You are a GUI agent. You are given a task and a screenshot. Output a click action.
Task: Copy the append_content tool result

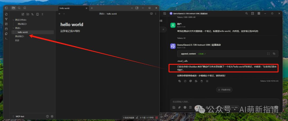point(274,54)
